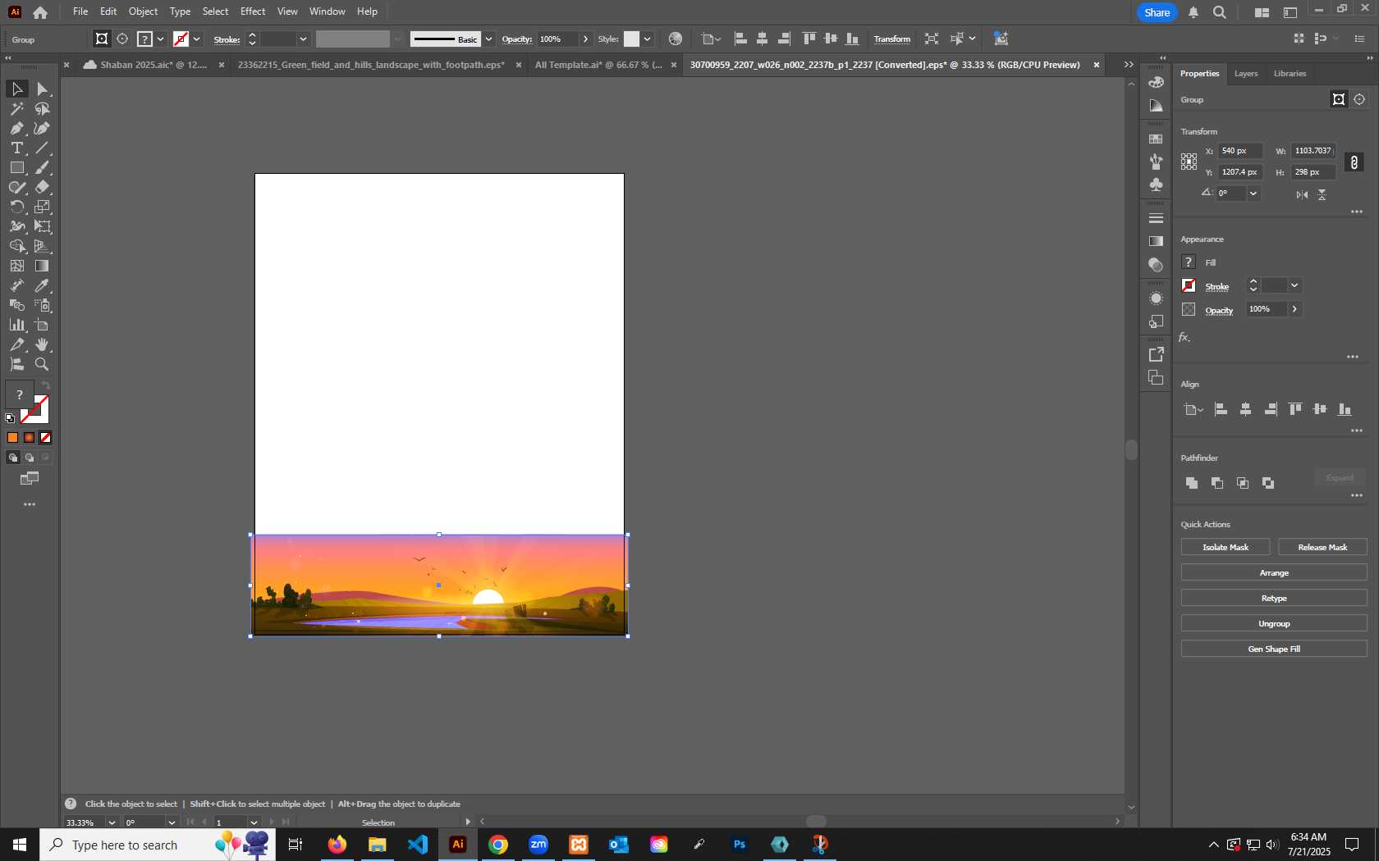This screenshot has height=861, width=1379.
Task: Click the Fill swatch in Appearance
Action: pos(1189,262)
